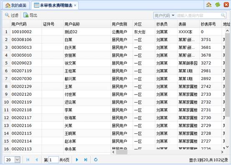Click the 过滤 filter button

pyautogui.click(x=12, y=15)
